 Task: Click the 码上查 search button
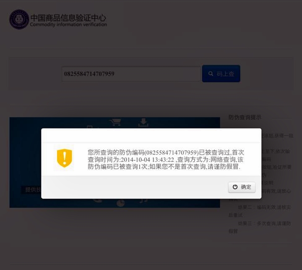221,73
